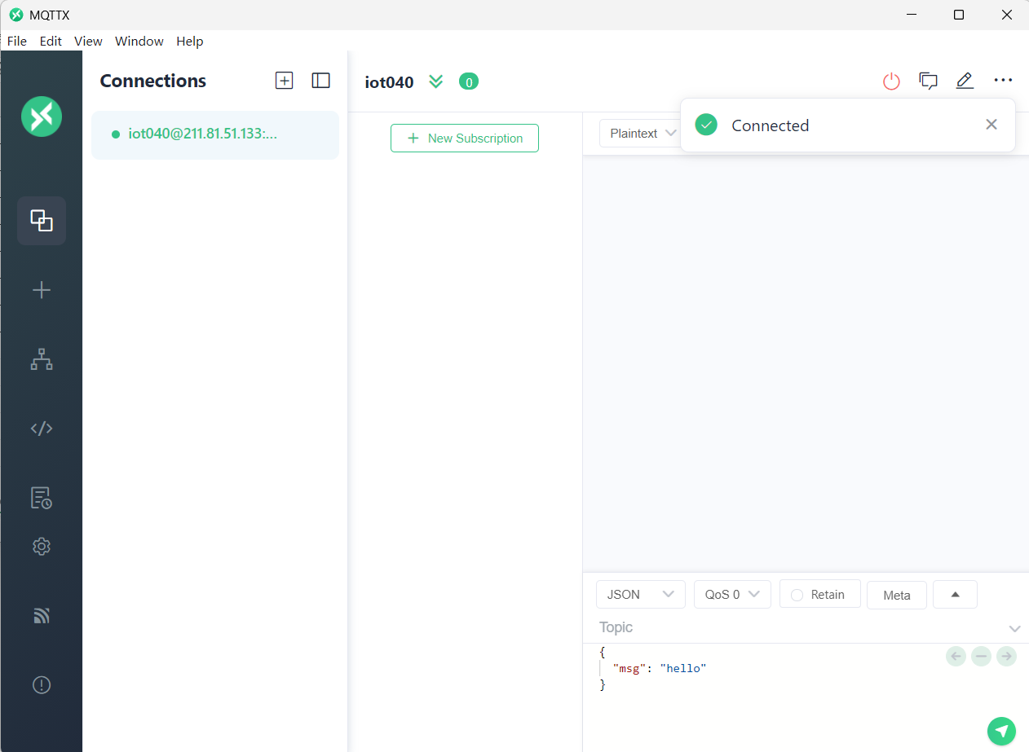Click the Connections heading
The height and width of the screenshot is (752, 1029).
click(x=153, y=81)
